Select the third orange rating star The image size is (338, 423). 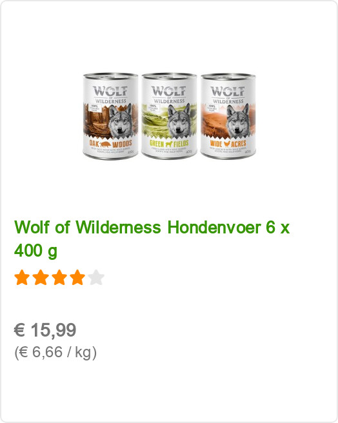pos(59,277)
